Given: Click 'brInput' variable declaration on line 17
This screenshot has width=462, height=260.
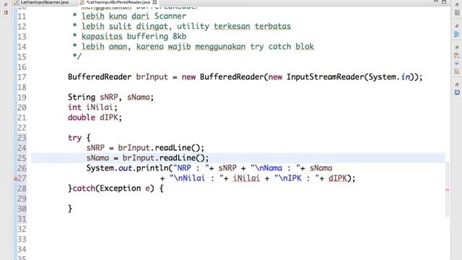Looking at the screenshot, I should point(152,77).
